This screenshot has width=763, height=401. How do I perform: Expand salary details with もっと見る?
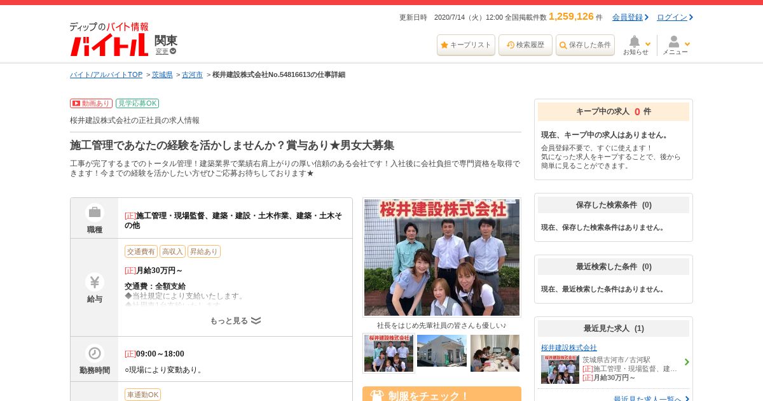point(235,321)
